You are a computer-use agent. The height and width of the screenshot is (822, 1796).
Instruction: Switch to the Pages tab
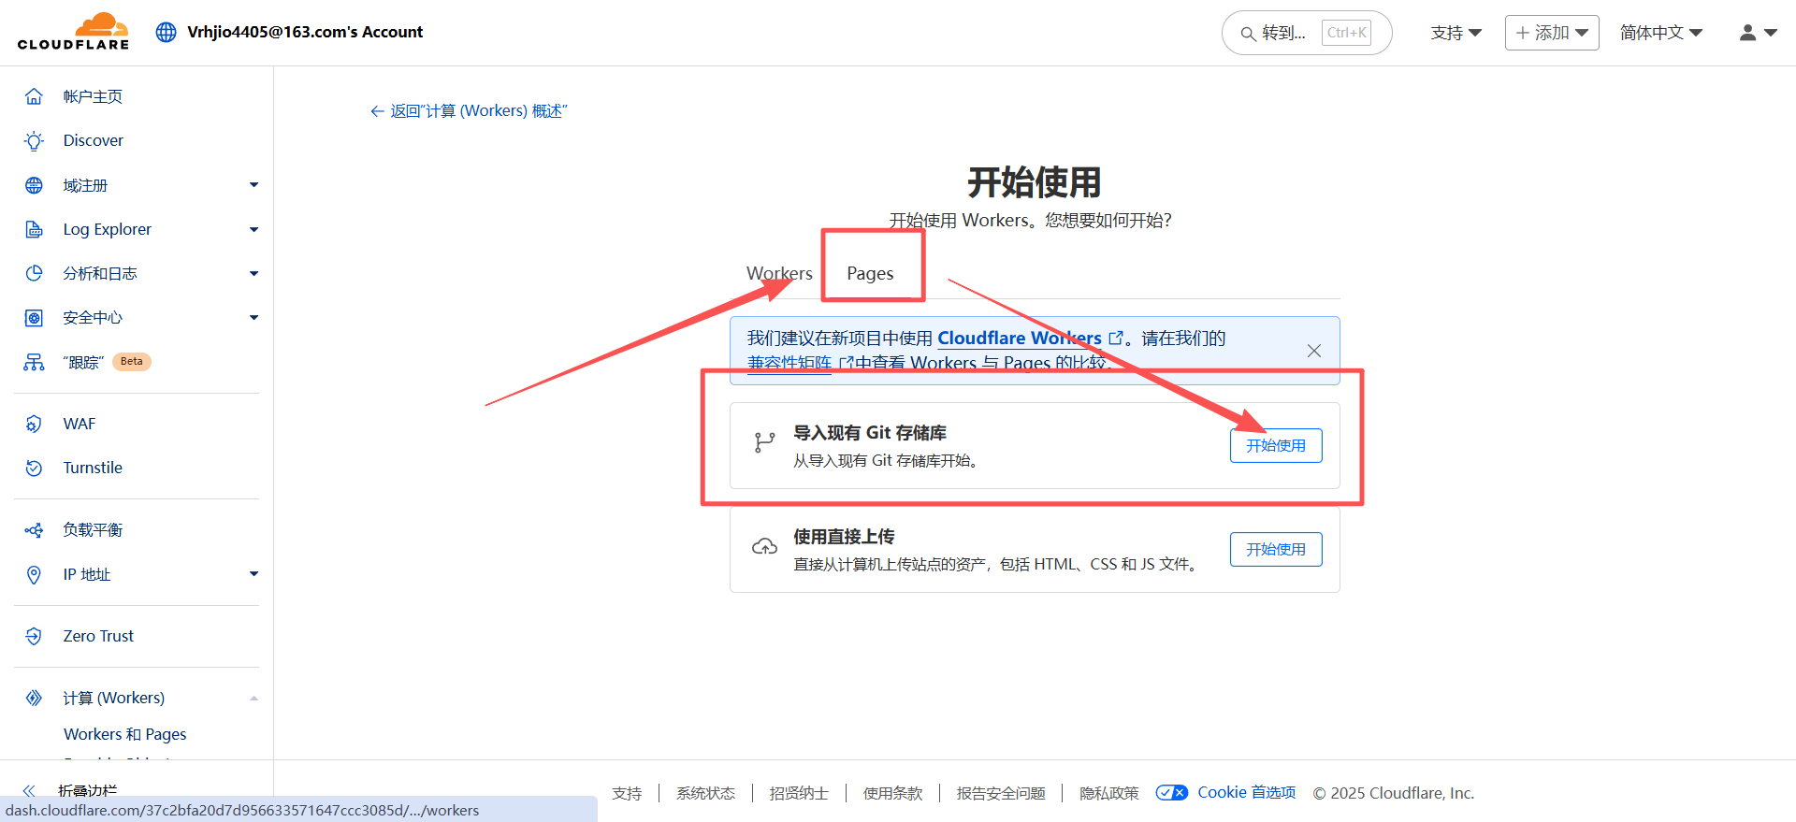click(x=870, y=273)
